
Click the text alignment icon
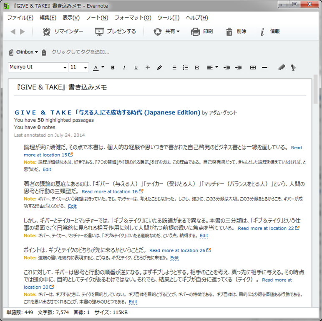pos(210,67)
